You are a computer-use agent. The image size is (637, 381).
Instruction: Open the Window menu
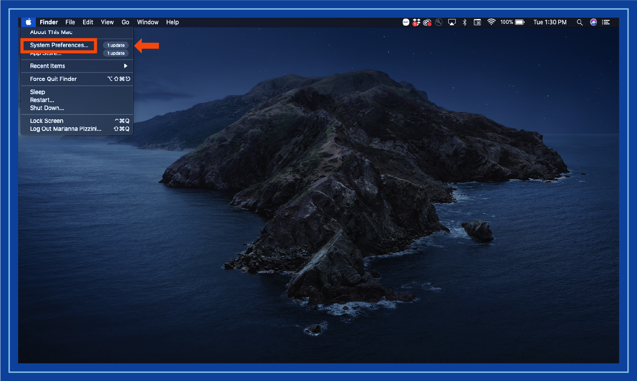click(x=148, y=22)
